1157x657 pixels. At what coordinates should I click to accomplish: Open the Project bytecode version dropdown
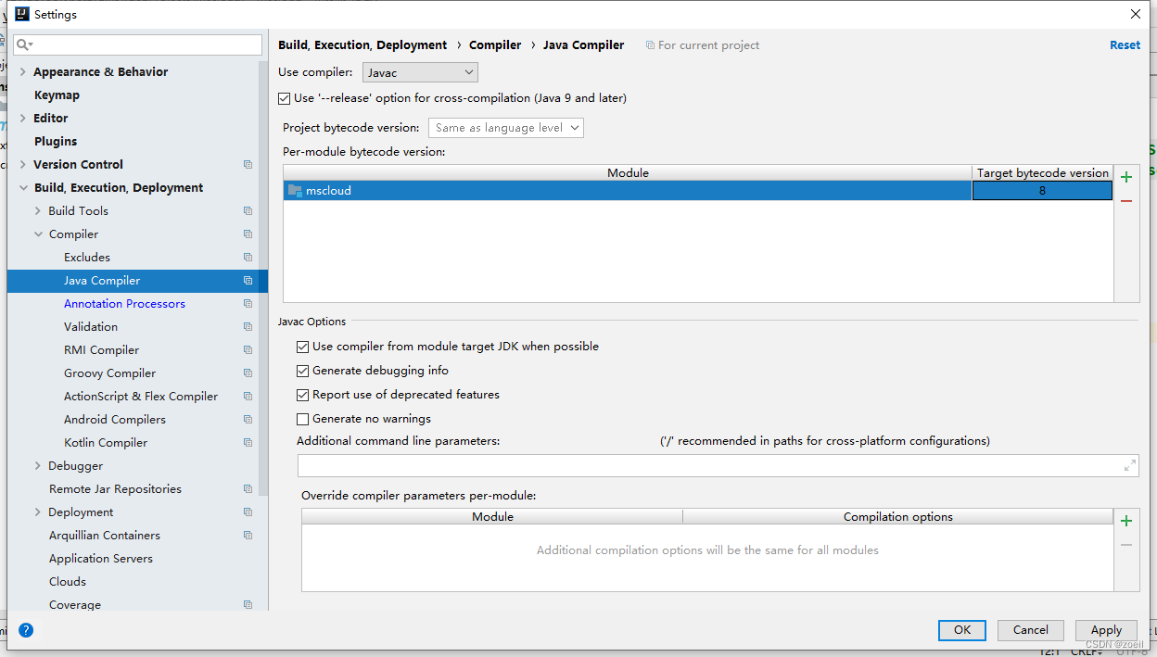pos(506,128)
